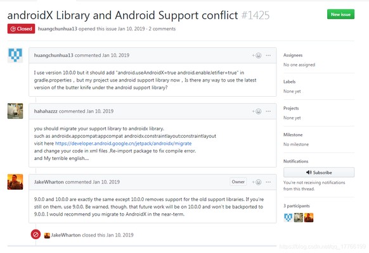Click the Labels sidebar heading
This screenshot has height=253, width=369.
pos(289,82)
